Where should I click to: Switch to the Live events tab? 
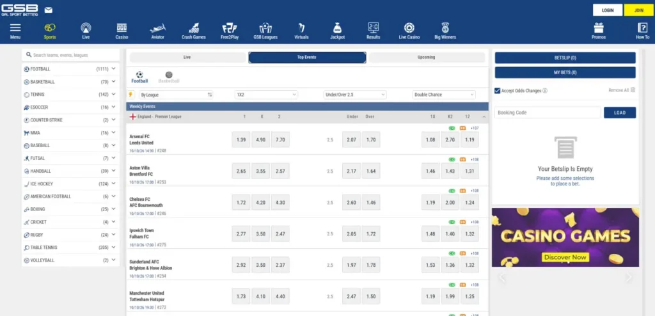(187, 58)
